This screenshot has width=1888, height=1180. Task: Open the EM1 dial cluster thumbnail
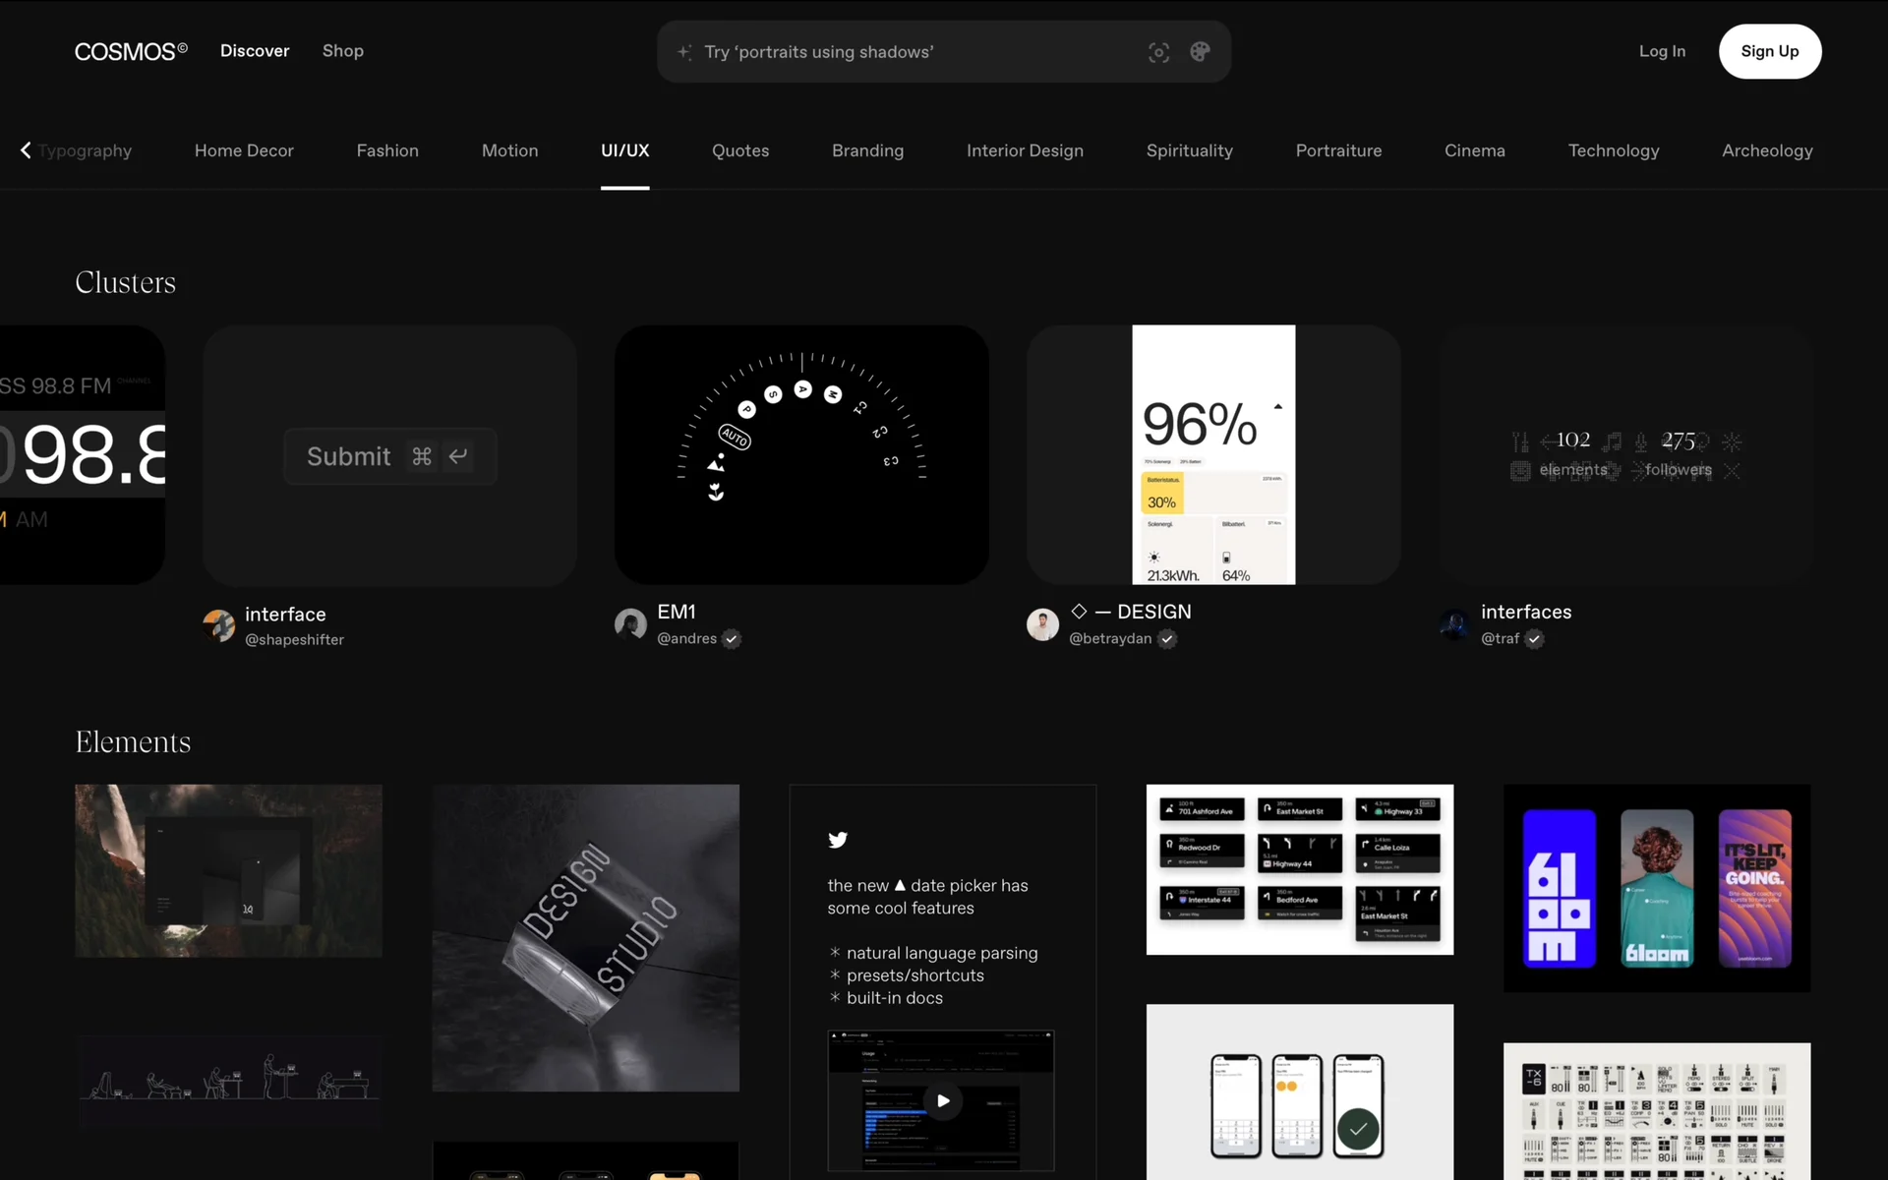pyautogui.click(x=801, y=454)
